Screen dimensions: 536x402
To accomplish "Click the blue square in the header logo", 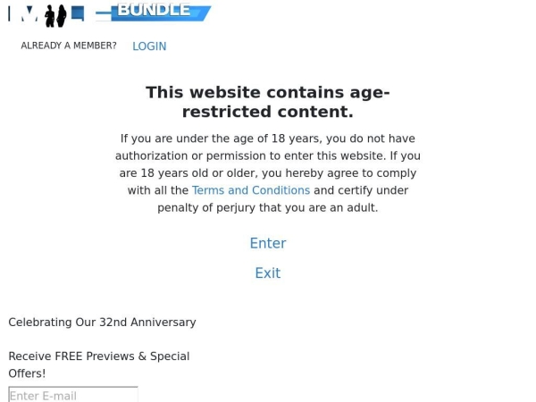I will (x=78, y=13).
